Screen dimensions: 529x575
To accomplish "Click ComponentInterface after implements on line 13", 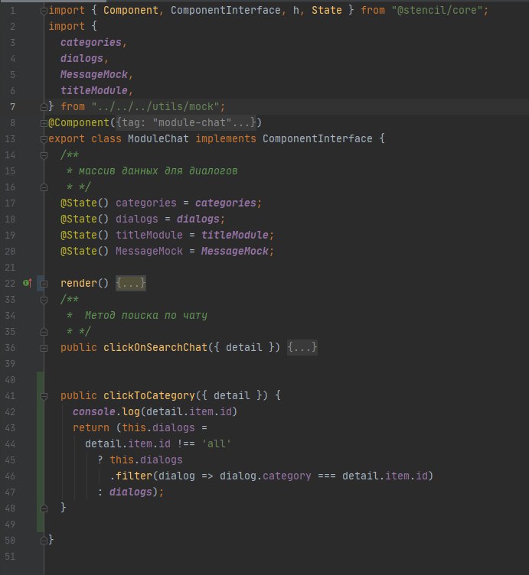I will (318, 138).
